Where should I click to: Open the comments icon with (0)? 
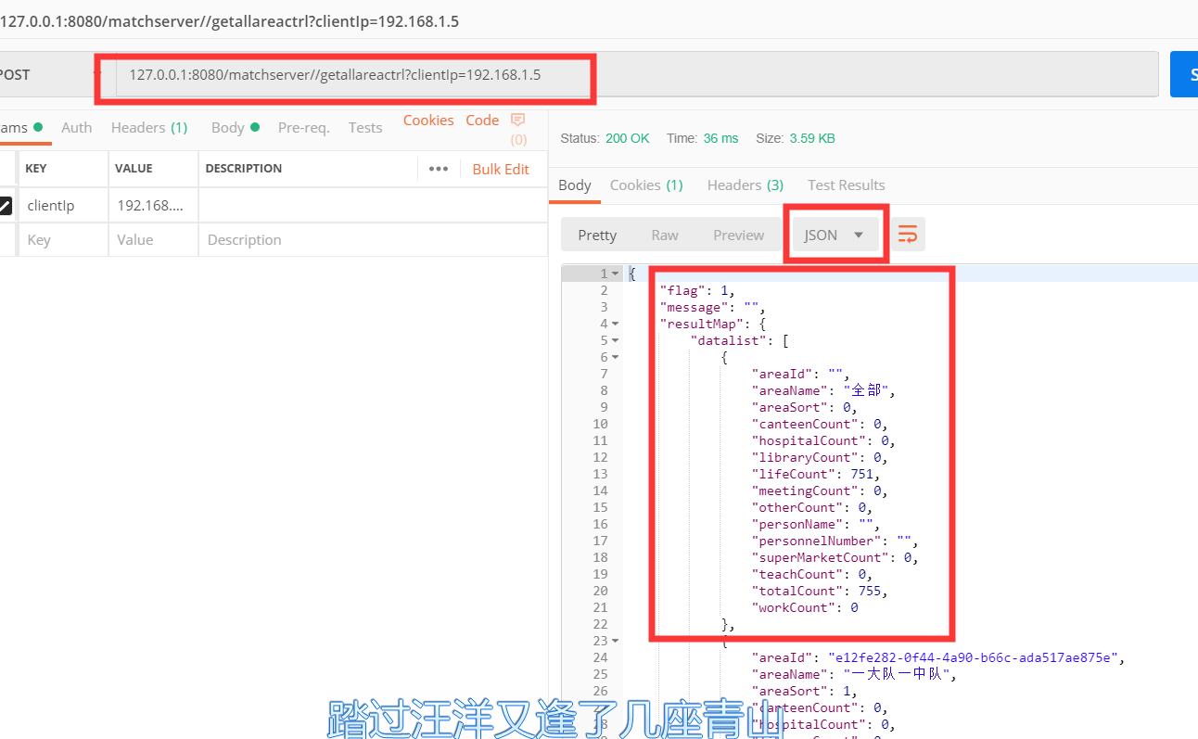(x=518, y=129)
